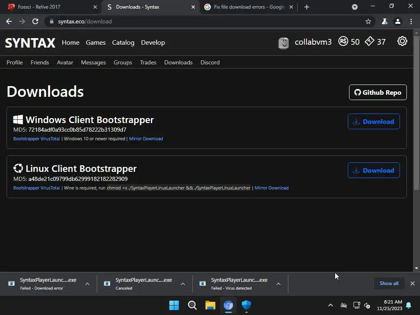The height and width of the screenshot is (315, 420).
Task: Reload the Syntax downloads page
Action: click(x=35, y=21)
